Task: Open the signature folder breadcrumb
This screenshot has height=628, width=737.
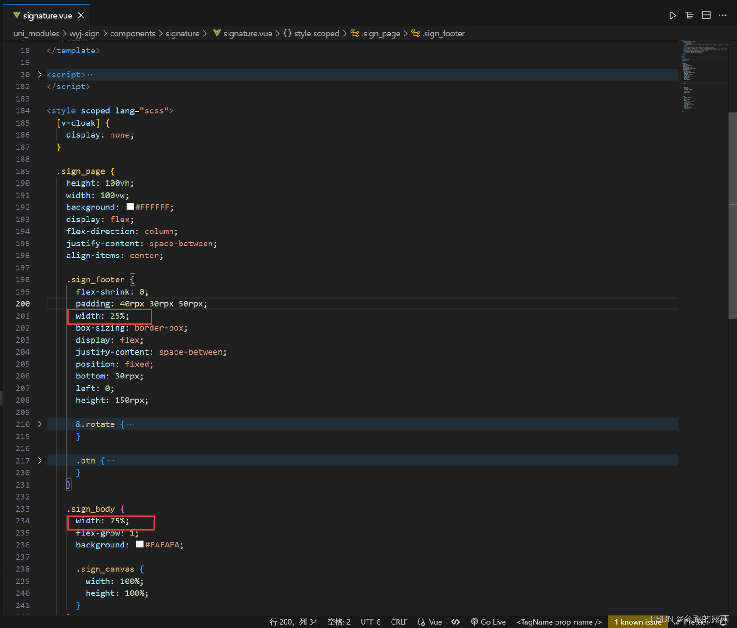Action: point(182,34)
